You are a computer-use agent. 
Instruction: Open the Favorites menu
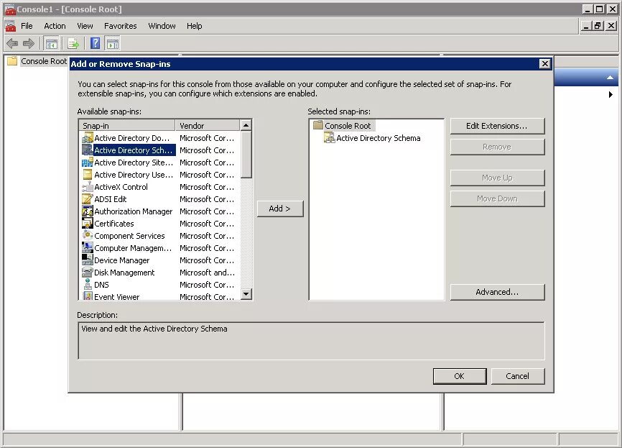pos(120,26)
